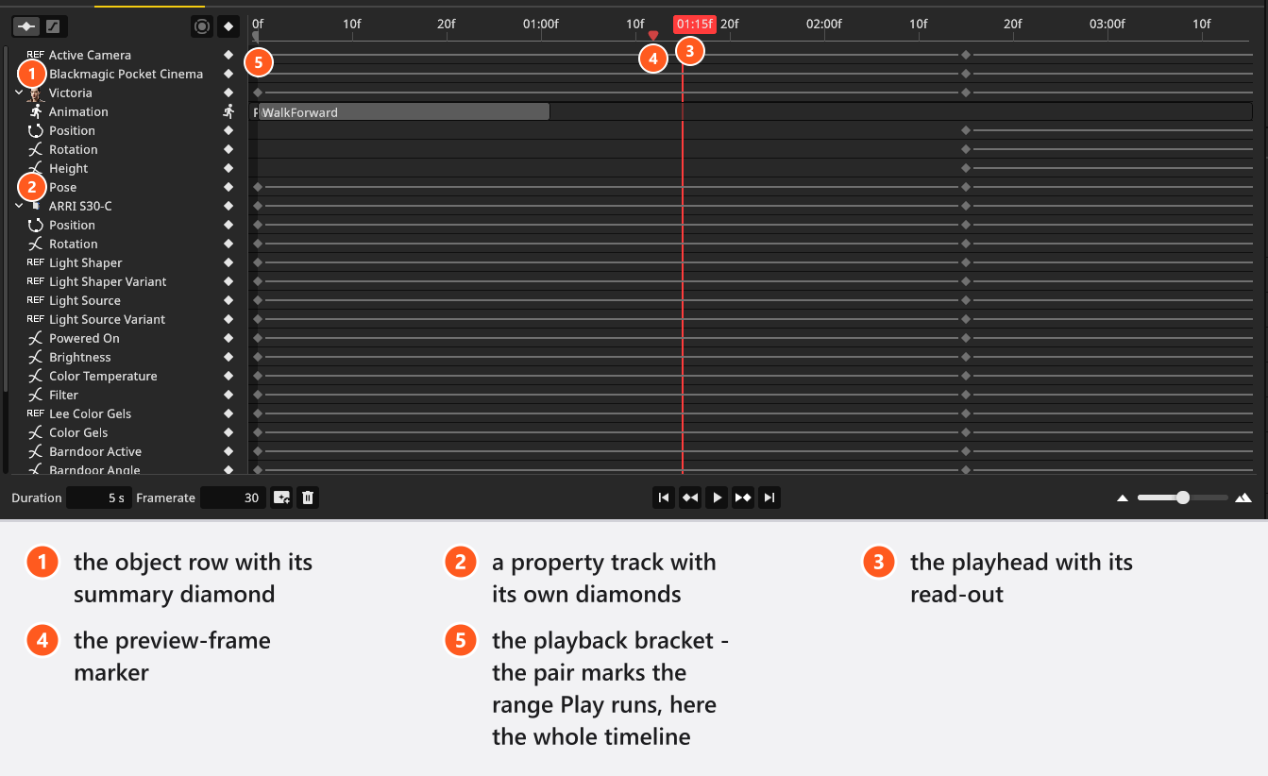Toggle the keyframe diamond for Blackmagic Pocket Cinema

point(228,74)
